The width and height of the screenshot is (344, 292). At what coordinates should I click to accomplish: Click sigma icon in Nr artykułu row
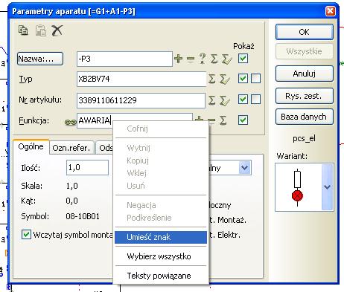[211, 100]
